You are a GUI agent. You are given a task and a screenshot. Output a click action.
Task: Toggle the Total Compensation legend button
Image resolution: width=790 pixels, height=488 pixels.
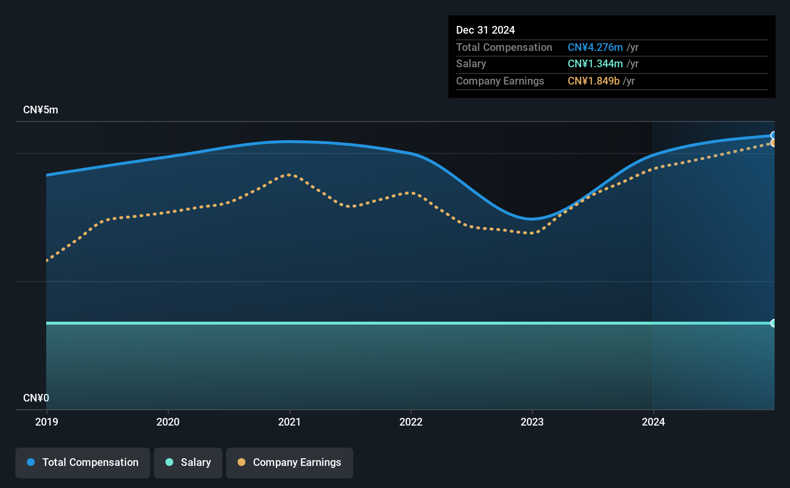(x=83, y=463)
